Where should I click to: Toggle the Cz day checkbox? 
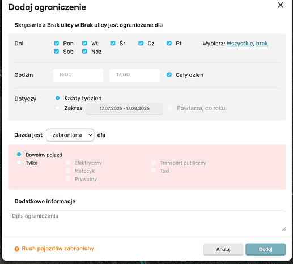141,43
